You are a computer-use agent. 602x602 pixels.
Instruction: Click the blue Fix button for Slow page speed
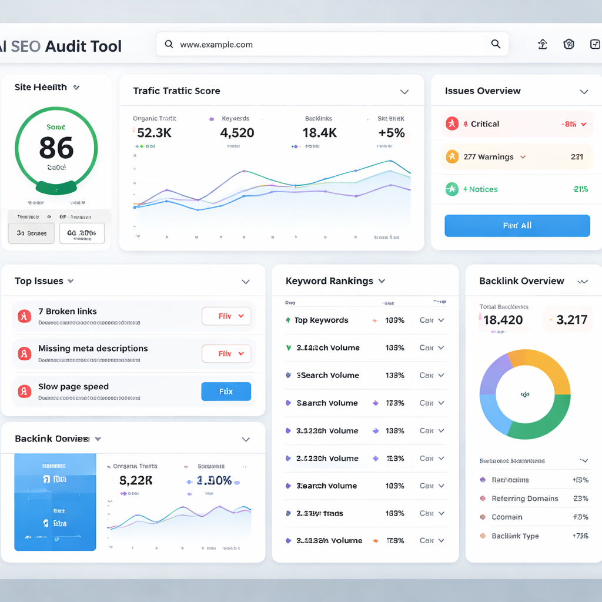(226, 391)
